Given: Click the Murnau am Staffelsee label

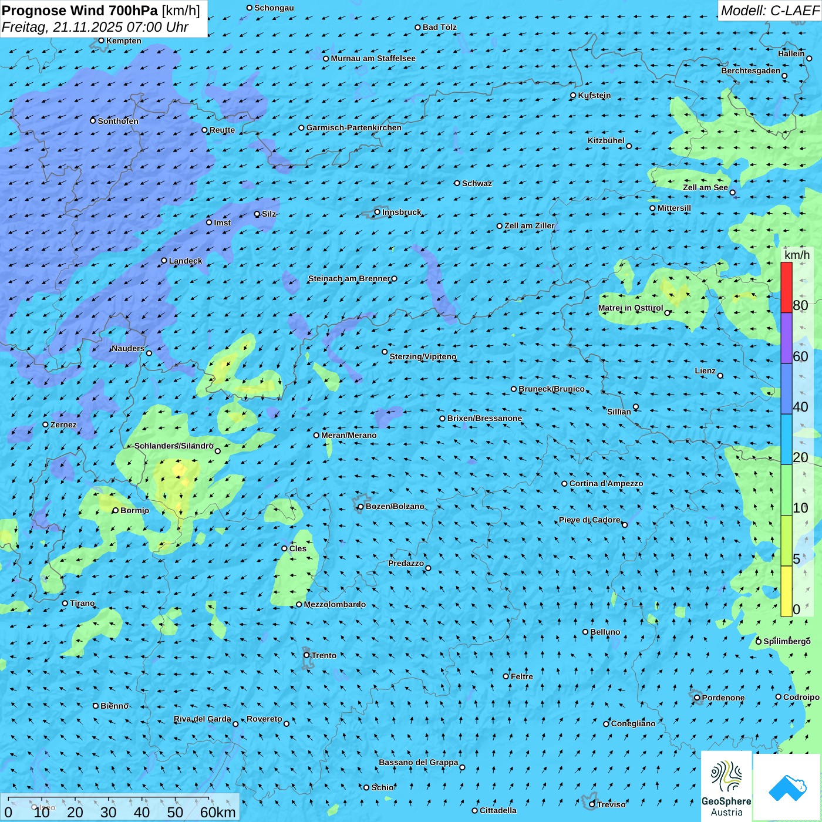Looking at the screenshot, I should pyautogui.click(x=373, y=58).
